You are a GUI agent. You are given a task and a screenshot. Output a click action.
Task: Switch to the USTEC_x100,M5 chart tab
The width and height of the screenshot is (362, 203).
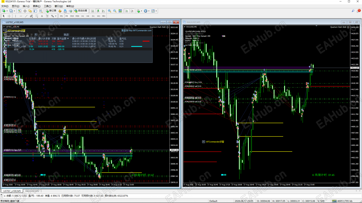pyautogui.click(x=12, y=191)
